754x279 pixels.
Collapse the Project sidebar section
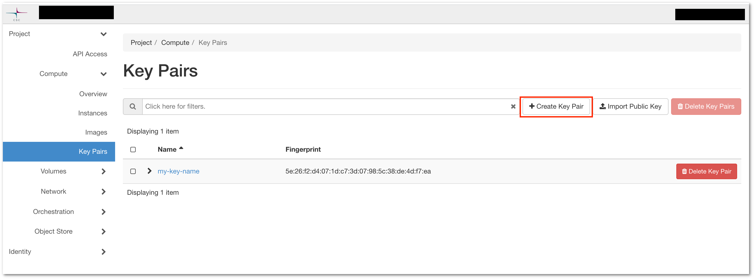coord(103,34)
